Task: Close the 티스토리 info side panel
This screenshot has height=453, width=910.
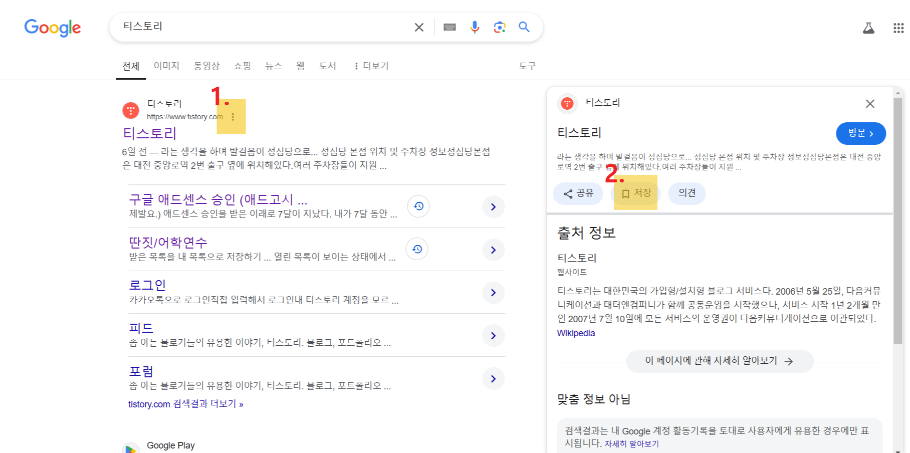Action: point(870,104)
